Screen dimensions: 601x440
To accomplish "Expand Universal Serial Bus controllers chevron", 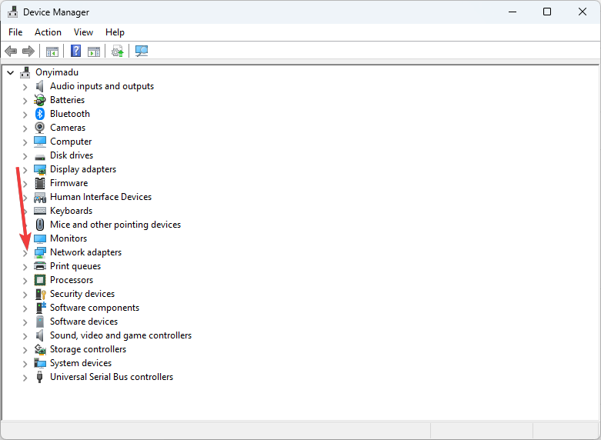I will point(25,378).
